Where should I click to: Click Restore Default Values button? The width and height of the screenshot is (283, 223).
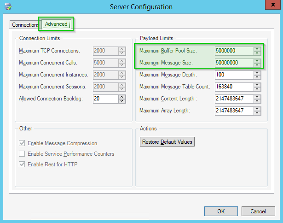point(167,142)
